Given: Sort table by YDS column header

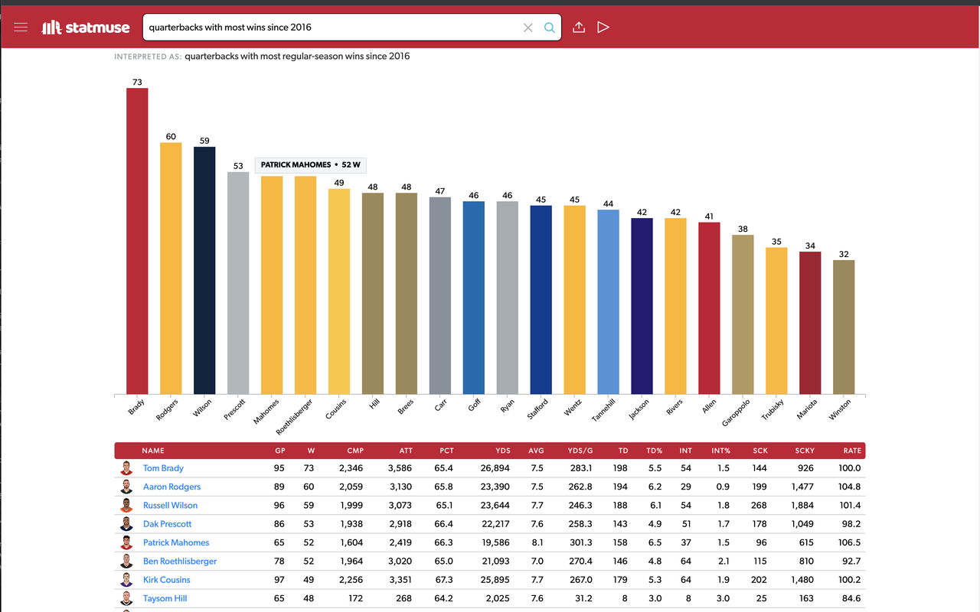Looking at the screenshot, I should 503,451.
